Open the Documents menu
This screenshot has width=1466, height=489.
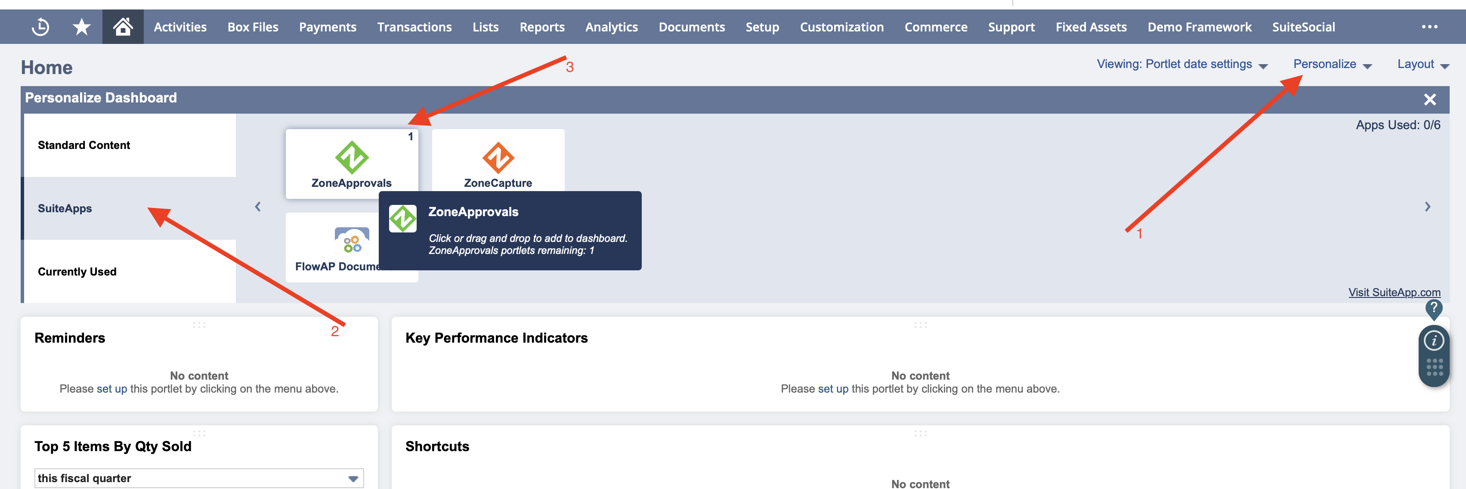point(691,27)
